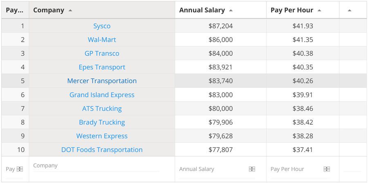Open the Brady Trucking link
Image resolution: width=368 pixels, height=183 pixels.
click(102, 122)
